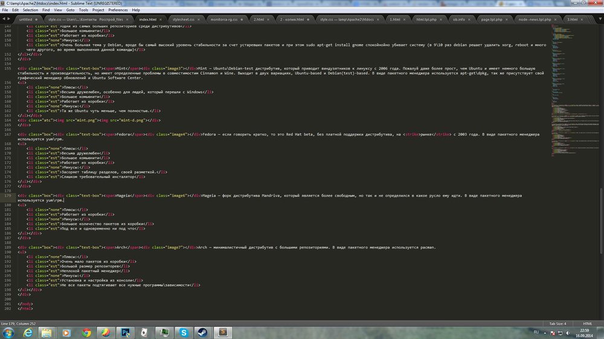Show hidden system tray icons
Viewport: 604px width, 339px height.
click(x=546, y=332)
